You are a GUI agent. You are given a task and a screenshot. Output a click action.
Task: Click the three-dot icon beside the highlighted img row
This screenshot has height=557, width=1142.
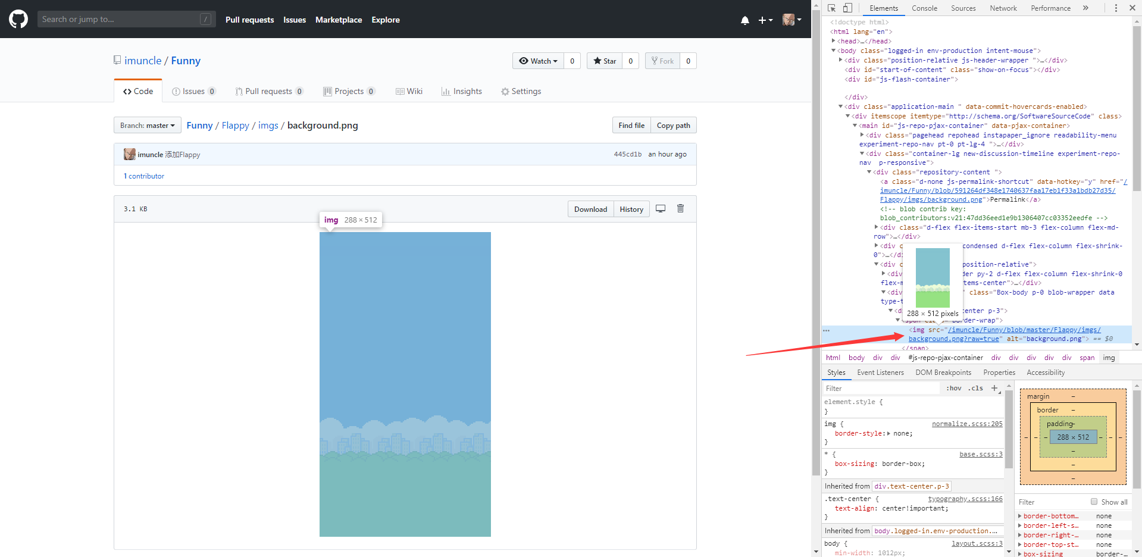point(826,330)
